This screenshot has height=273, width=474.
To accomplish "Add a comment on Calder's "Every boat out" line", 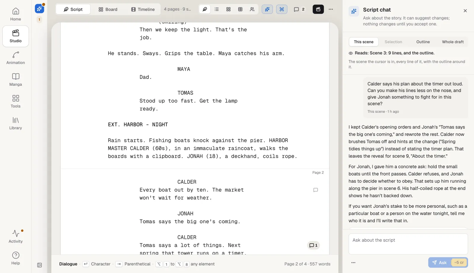I will (316, 190).
